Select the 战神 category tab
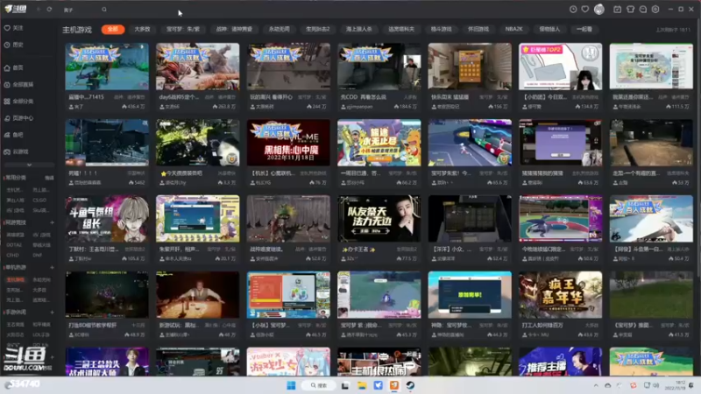 [234, 29]
